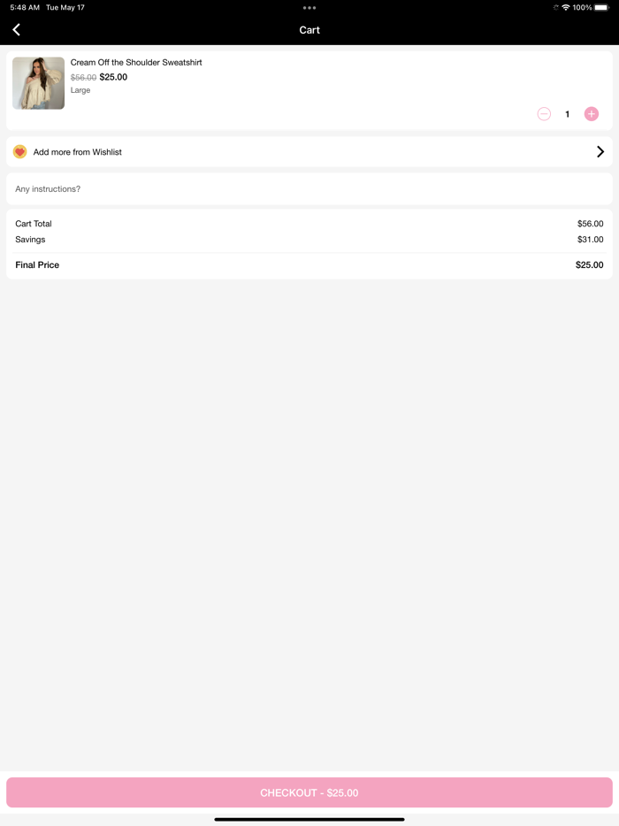Select Cream Off the Shoulder Sweatshirt title

tap(136, 63)
